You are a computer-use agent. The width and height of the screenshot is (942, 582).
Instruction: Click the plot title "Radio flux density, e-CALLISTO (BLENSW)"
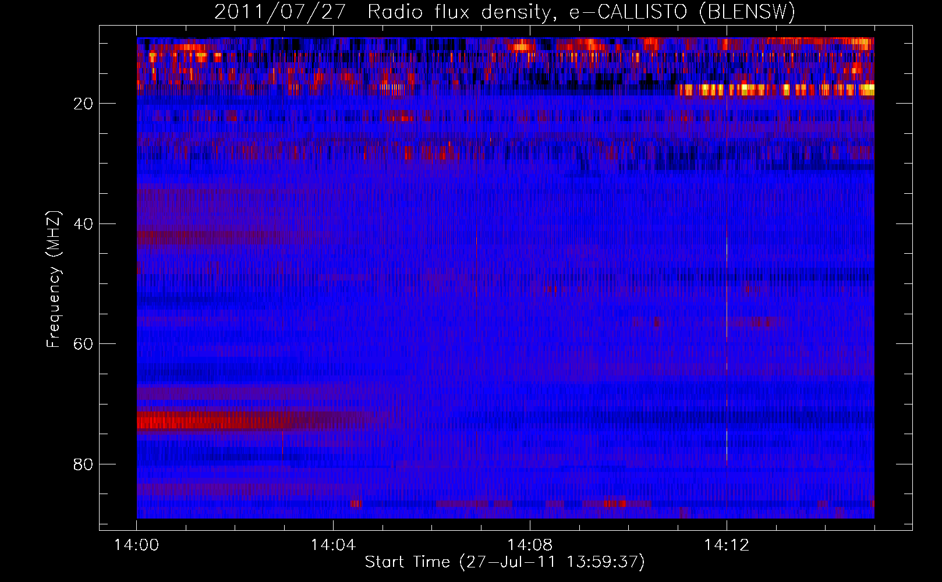coord(581,12)
